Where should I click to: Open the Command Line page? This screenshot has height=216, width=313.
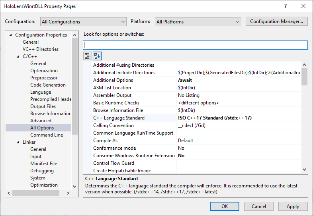tap(47, 135)
